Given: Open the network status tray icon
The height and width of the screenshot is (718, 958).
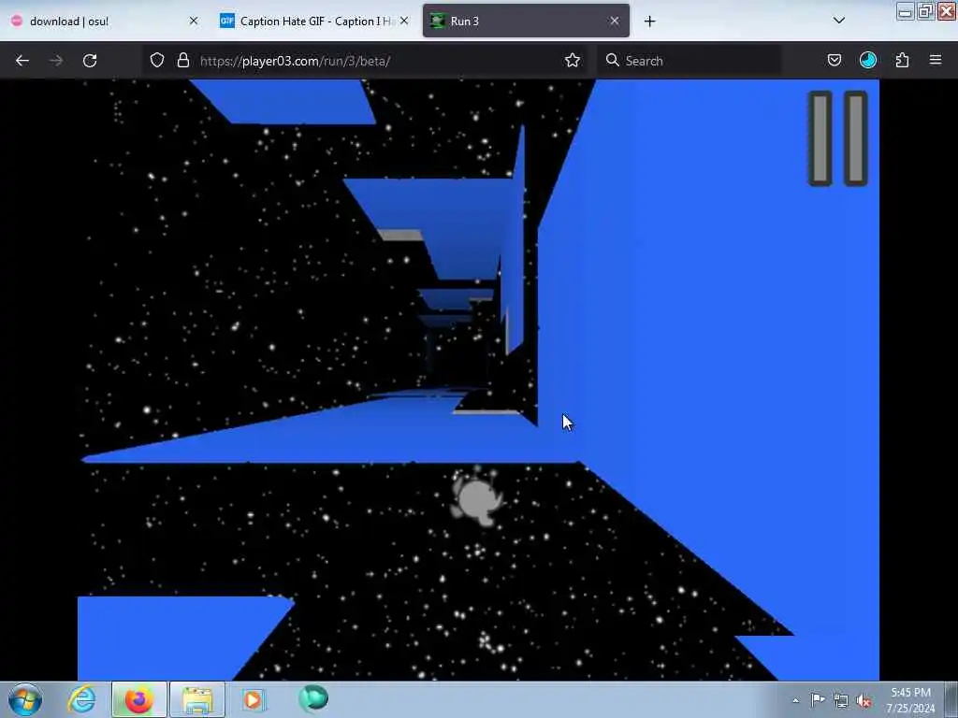Looking at the screenshot, I should click(841, 700).
